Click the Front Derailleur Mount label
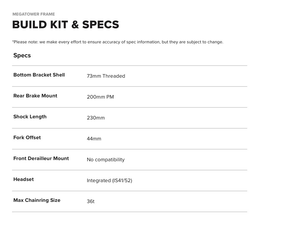The width and height of the screenshot is (301, 226). pos(41,159)
